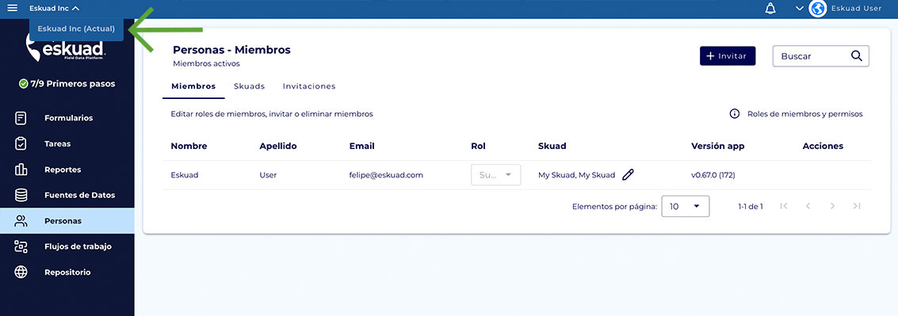The image size is (898, 316).
Task: Expand user menu chevron next to avatar
Action: (800, 9)
